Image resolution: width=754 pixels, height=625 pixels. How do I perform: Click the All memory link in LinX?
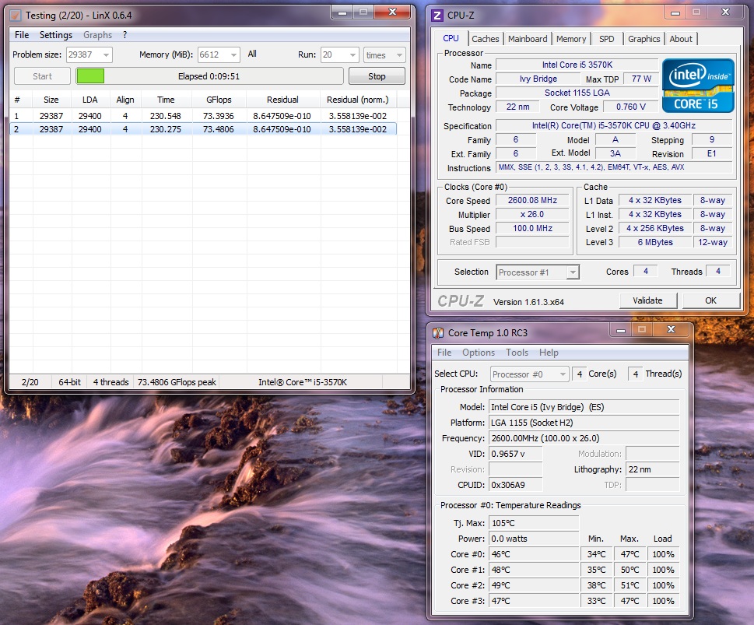pos(252,54)
